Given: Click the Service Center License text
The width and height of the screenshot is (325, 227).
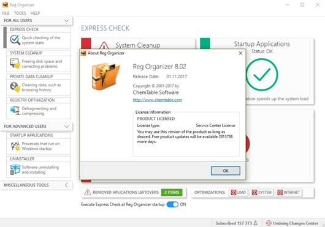Looking at the screenshot, I should coord(215,125).
